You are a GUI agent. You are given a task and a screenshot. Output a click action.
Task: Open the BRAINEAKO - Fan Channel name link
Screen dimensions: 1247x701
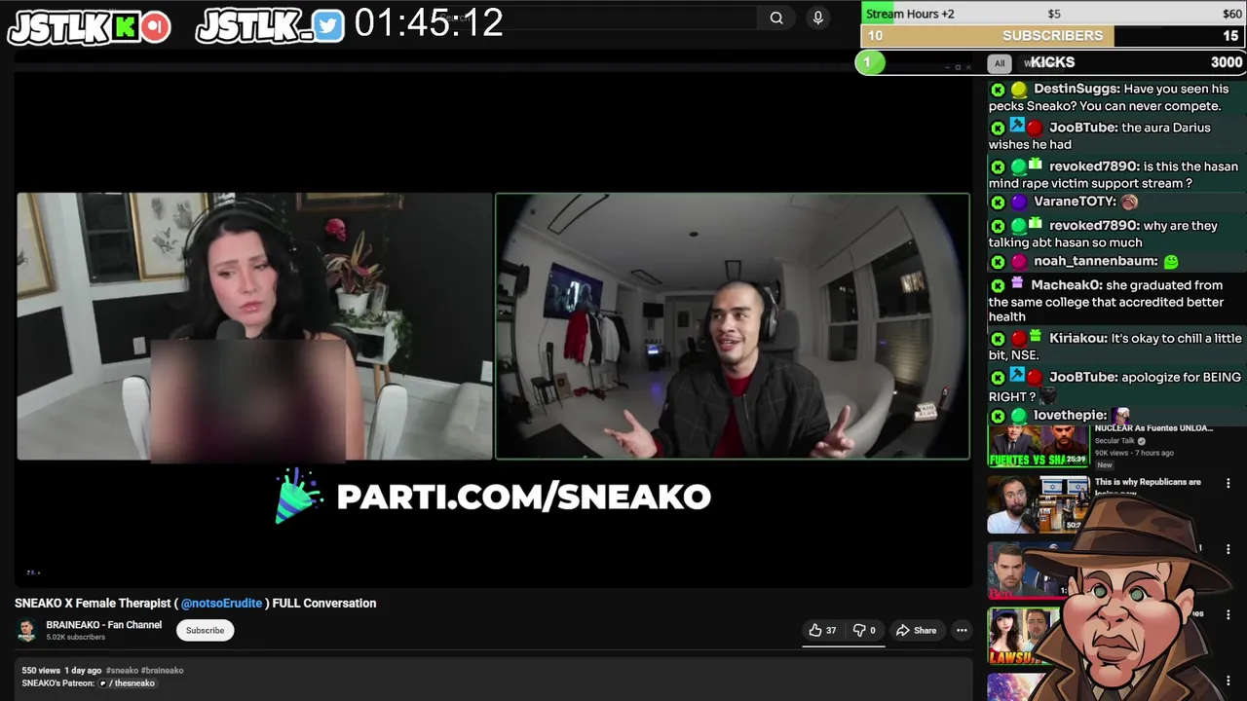(103, 625)
